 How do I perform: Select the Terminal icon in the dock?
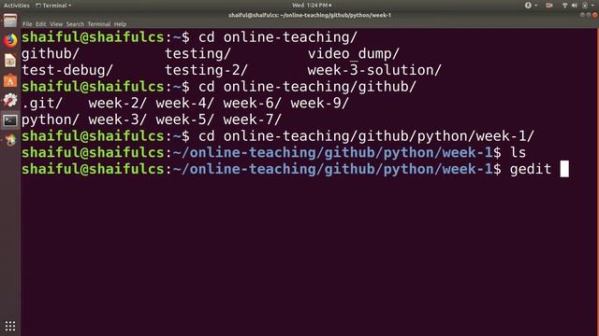[x=10, y=120]
